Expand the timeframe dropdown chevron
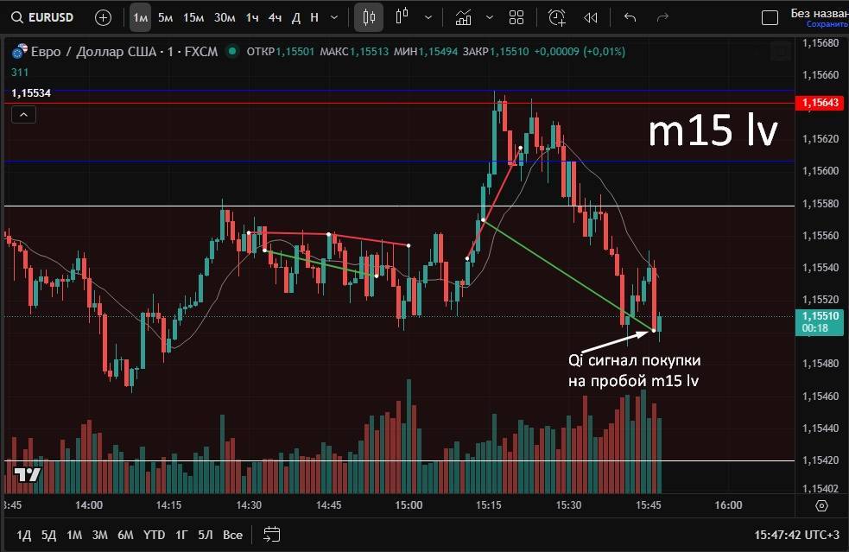 [x=334, y=17]
